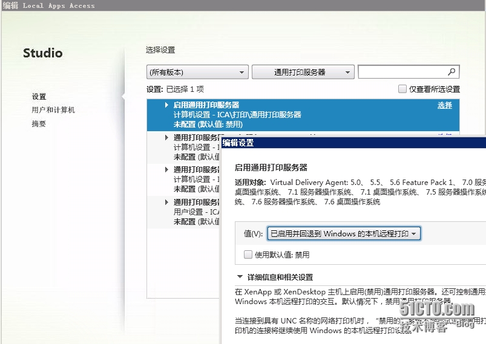
Task: Click 用户设置 - ICA row text
Action: click(196, 212)
